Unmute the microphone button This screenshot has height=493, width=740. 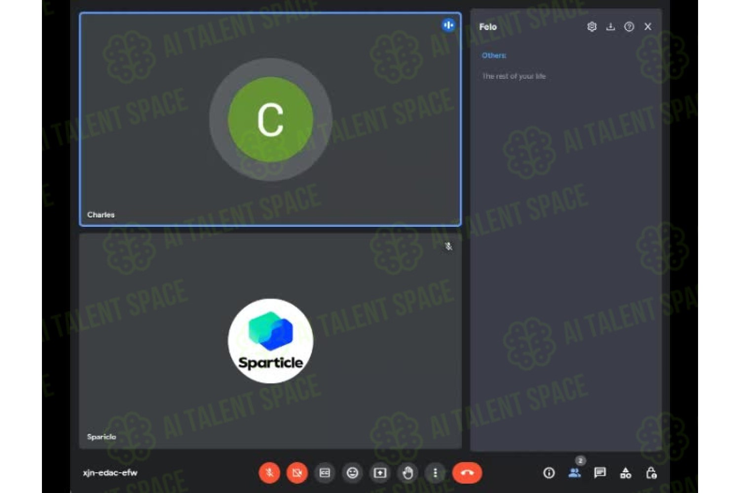click(269, 473)
